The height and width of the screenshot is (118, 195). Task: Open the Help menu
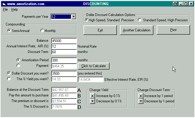pos(14,9)
